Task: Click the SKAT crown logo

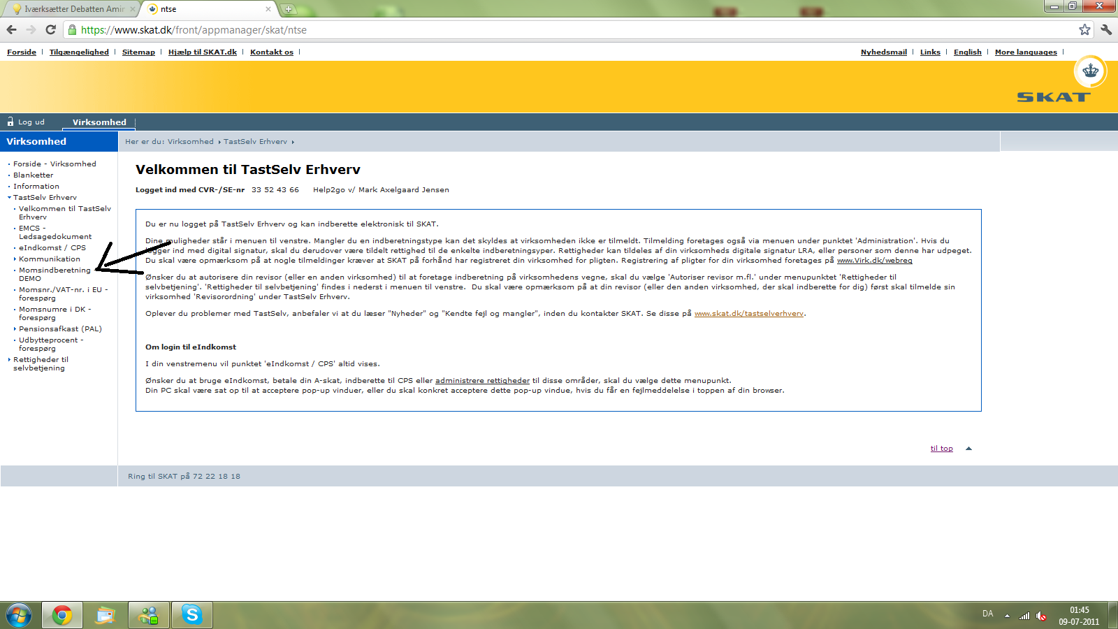Action: point(1090,72)
